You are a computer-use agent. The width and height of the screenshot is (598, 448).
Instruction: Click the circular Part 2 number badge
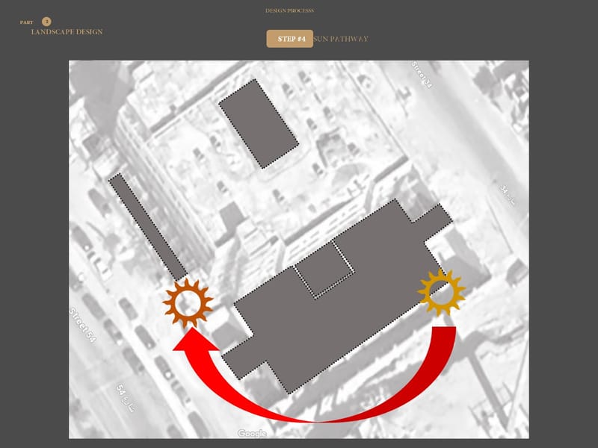46,22
